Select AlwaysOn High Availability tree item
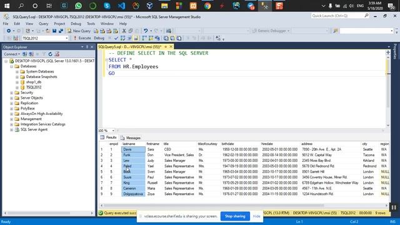This screenshot has width=400, height=225. pyautogui.click(x=41, y=114)
